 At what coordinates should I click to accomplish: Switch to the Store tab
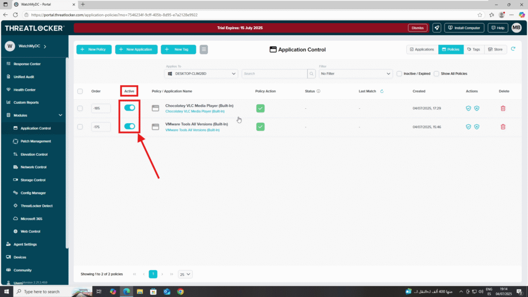coord(496,49)
